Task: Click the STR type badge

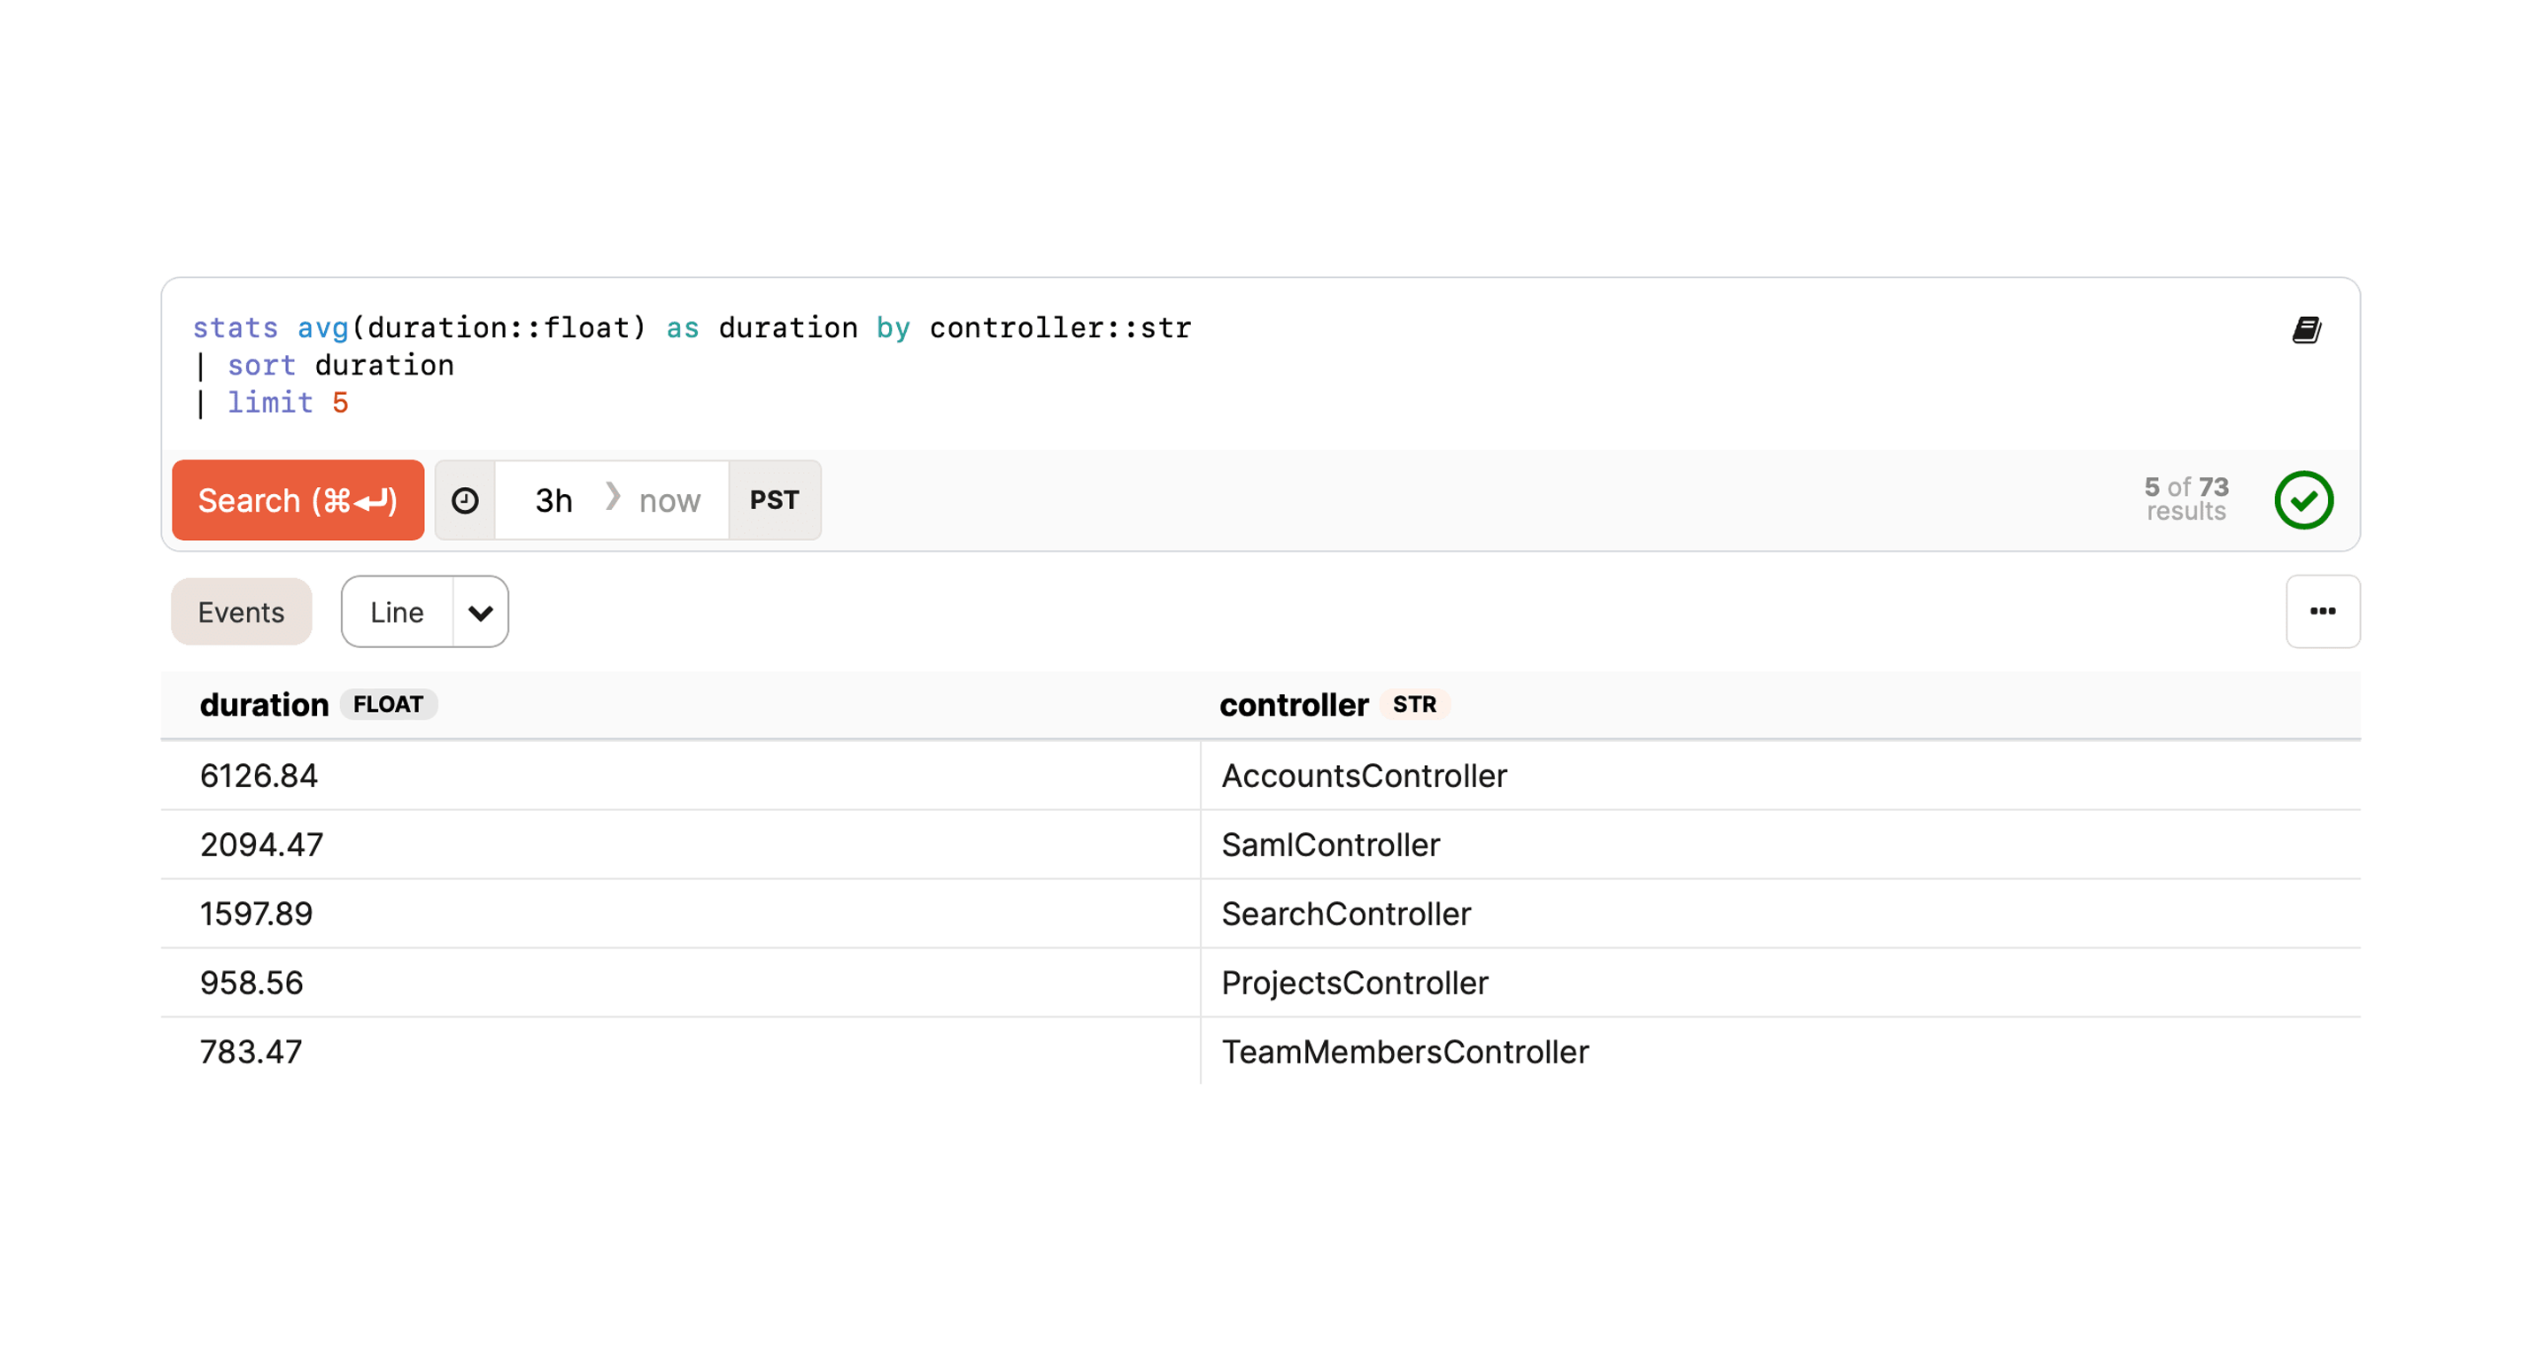Action: [1413, 705]
